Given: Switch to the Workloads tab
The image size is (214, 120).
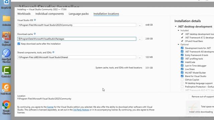Looking at the screenshot, I should click(x=24, y=14).
